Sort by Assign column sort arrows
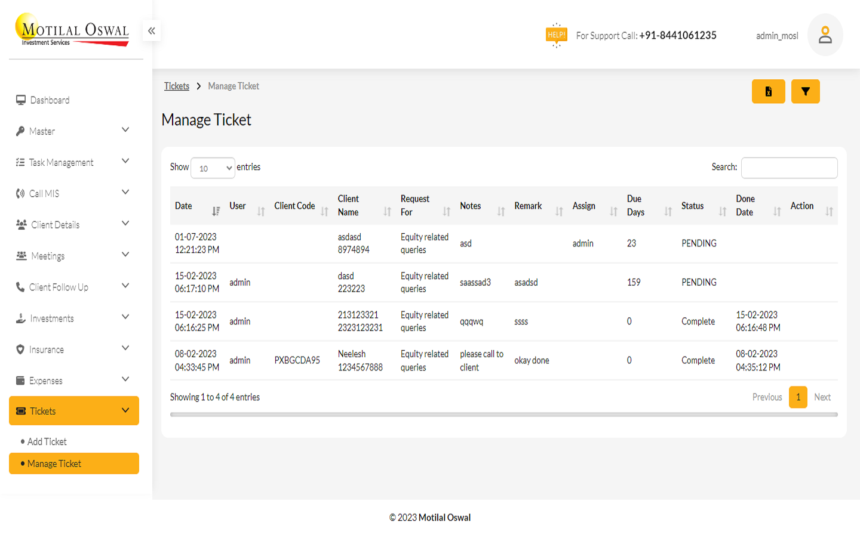Screen dimensions: 860x535 pyautogui.click(x=613, y=211)
